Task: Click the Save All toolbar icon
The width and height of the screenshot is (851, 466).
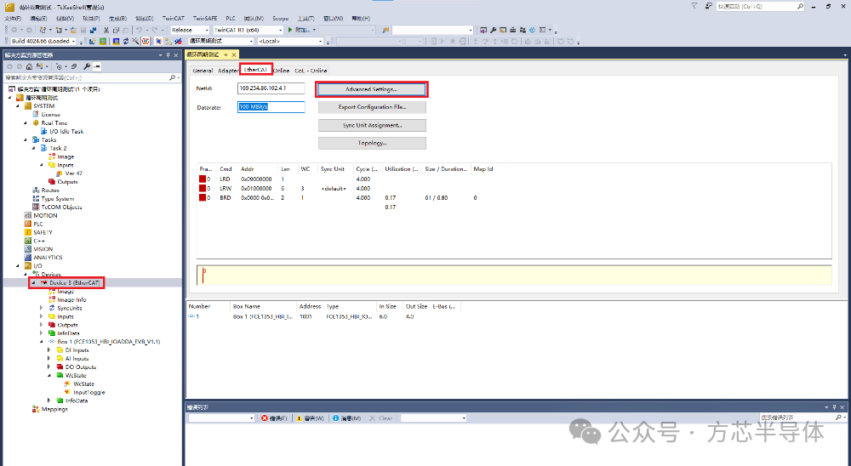Action: click(x=93, y=30)
